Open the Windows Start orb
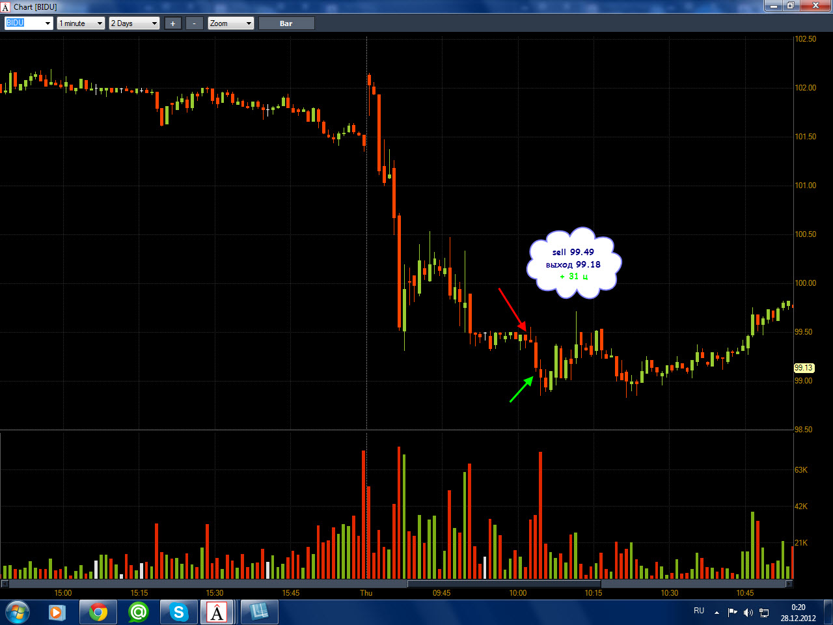833x625 pixels. 17,612
